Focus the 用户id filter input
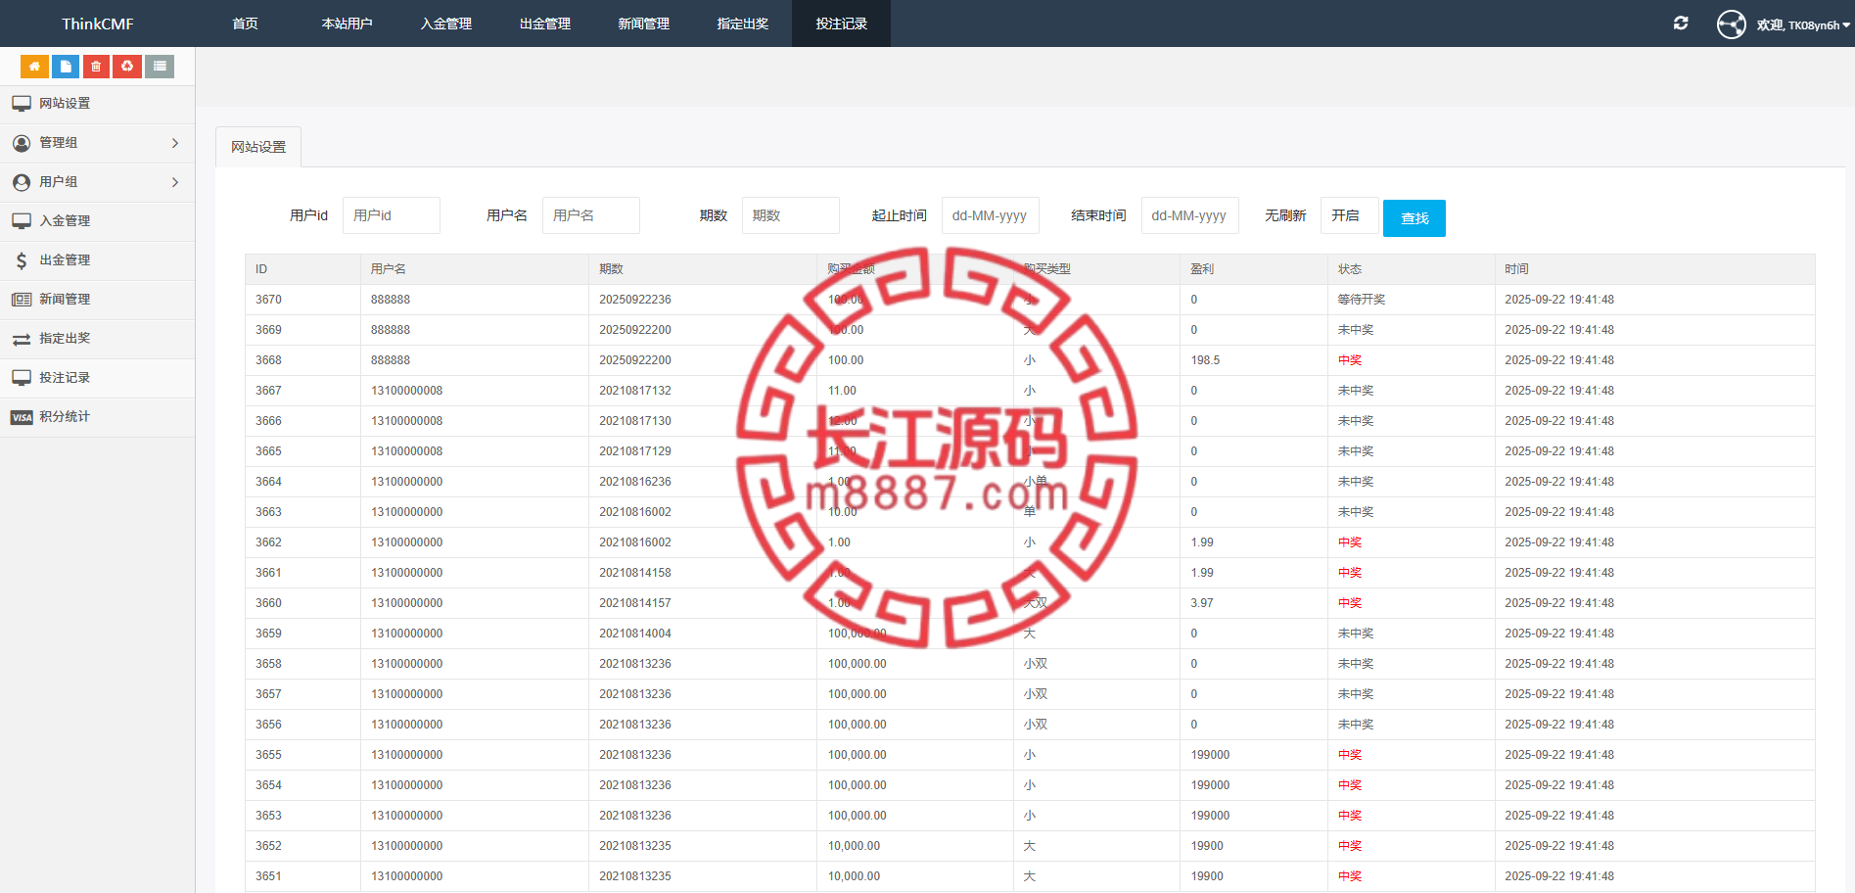Image resolution: width=1855 pixels, height=893 pixels. 392,215
